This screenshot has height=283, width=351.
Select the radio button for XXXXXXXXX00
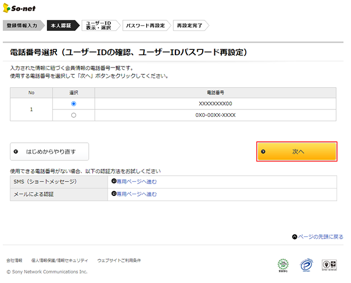click(x=73, y=104)
